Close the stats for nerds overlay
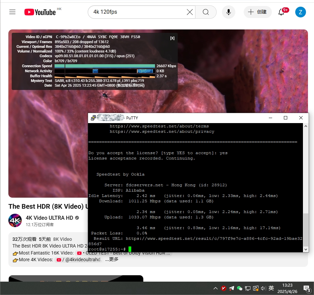 [172, 38]
